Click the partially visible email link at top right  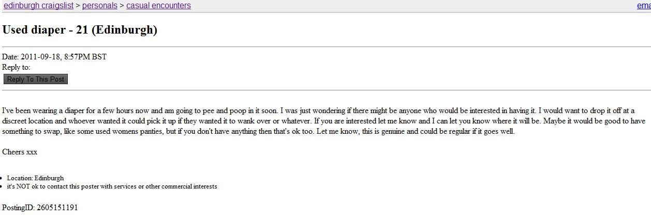point(644,6)
